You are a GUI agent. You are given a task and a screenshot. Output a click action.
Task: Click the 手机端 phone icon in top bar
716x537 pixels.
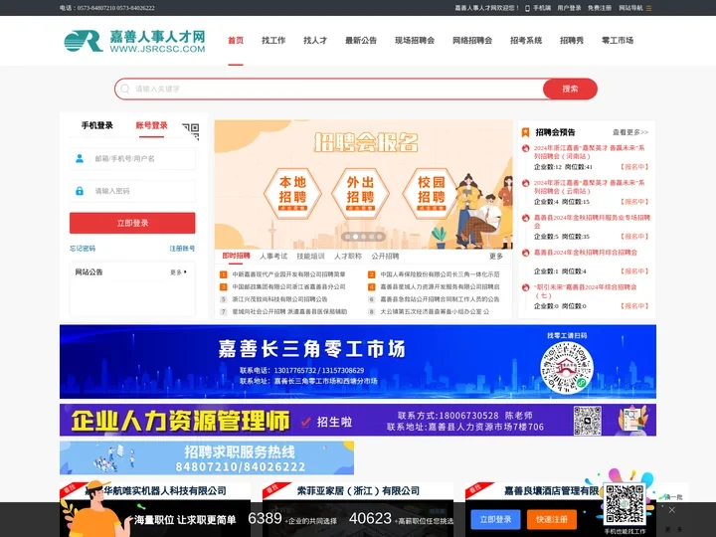527,8
